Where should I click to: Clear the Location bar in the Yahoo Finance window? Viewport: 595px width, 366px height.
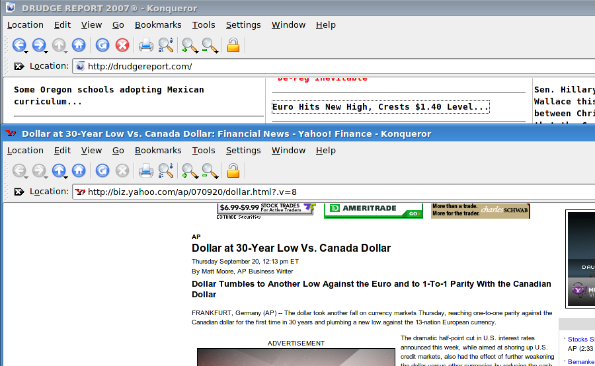point(19,192)
